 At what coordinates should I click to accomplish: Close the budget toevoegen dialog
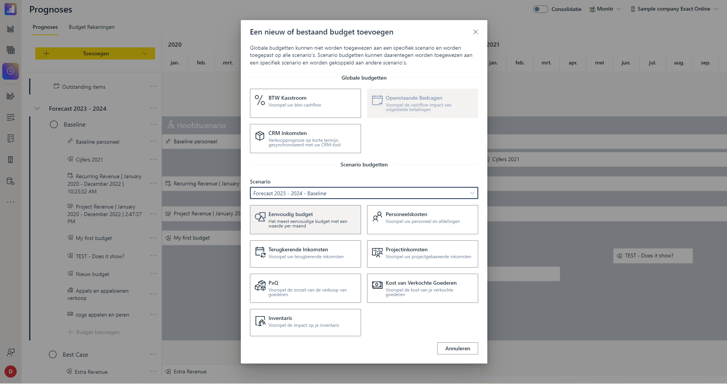(476, 32)
